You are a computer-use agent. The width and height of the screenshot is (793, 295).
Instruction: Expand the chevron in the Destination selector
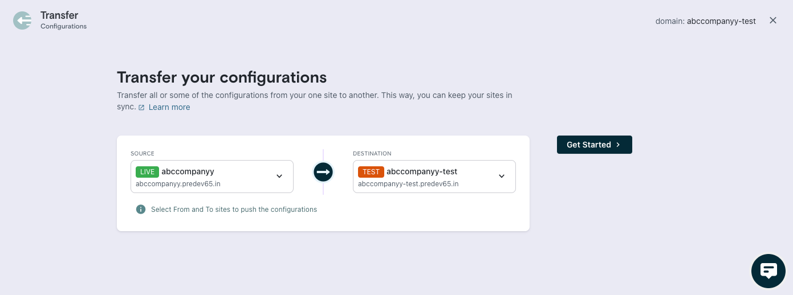[502, 176]
